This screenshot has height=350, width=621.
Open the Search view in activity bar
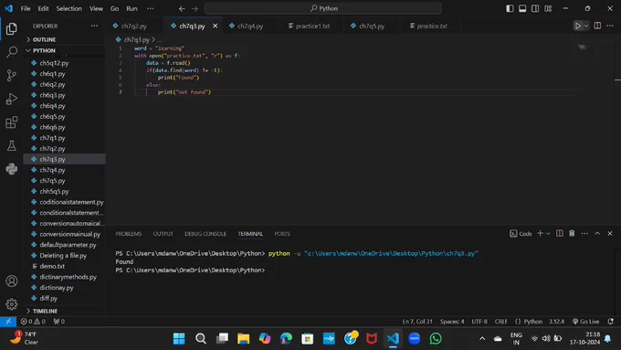(12, 51)
